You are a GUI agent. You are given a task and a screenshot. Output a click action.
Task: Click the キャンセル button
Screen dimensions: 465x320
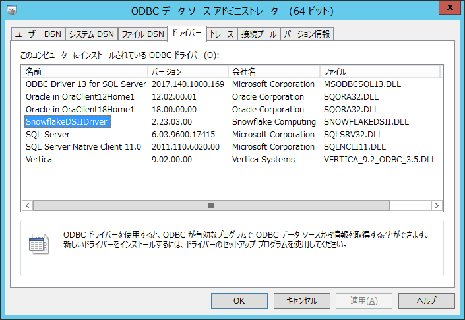(x=302, y=301)
